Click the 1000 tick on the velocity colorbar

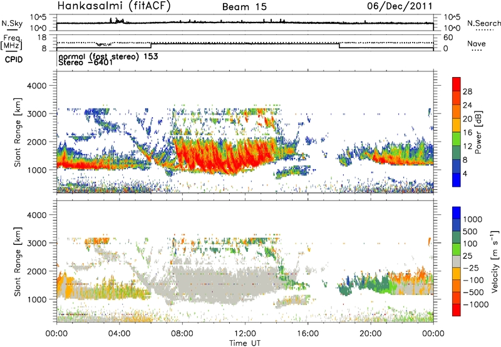[472, 219]
